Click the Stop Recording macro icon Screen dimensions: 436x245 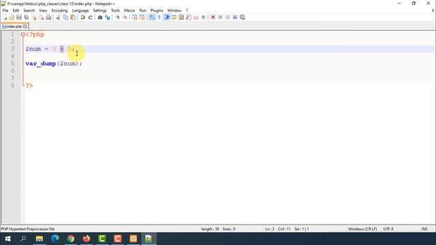220,17
